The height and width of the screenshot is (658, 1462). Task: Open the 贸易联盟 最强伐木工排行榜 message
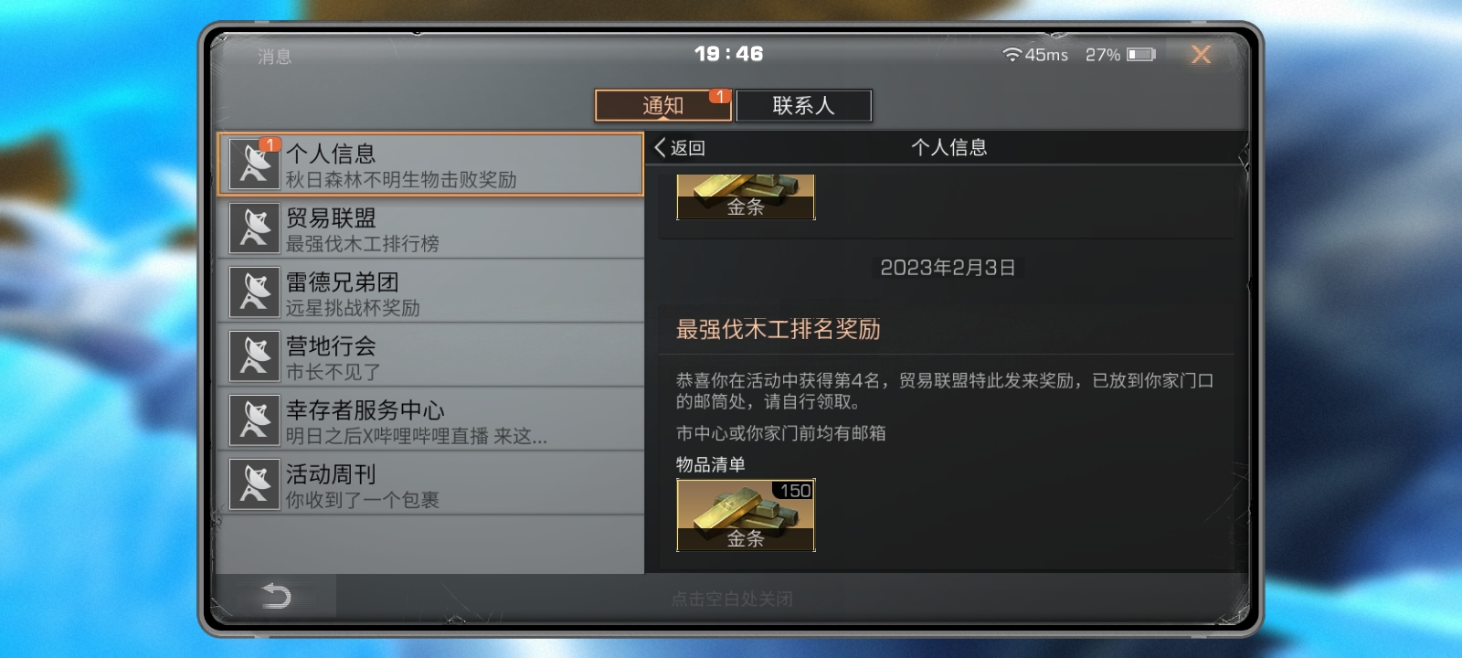click(x=430, y=228)
